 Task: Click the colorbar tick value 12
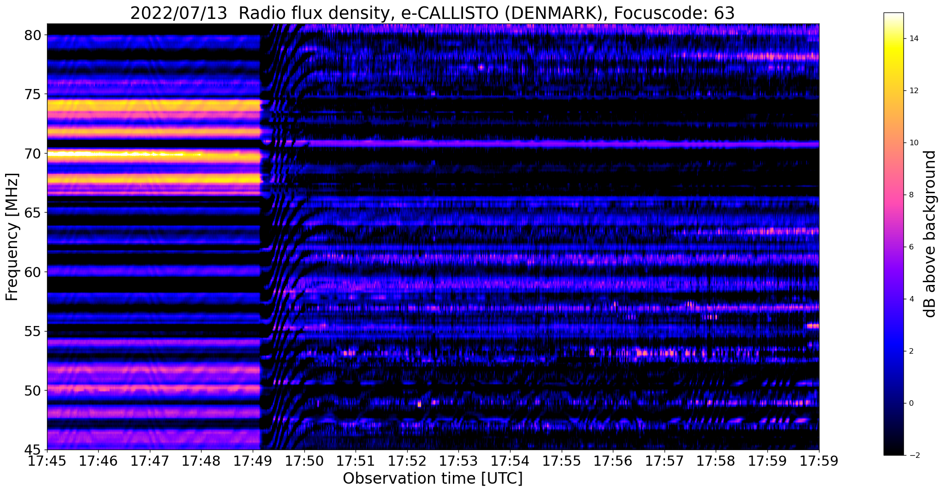pyautogui.click(x=913, y=91)
